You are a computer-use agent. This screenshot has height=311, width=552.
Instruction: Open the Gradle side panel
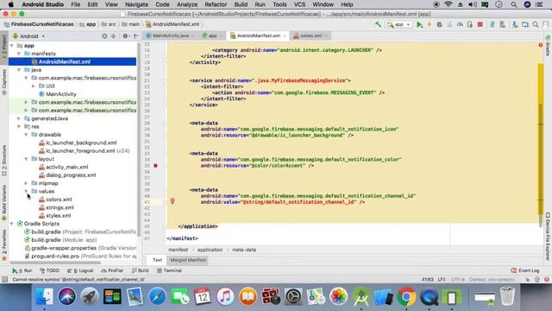point(548,46)
